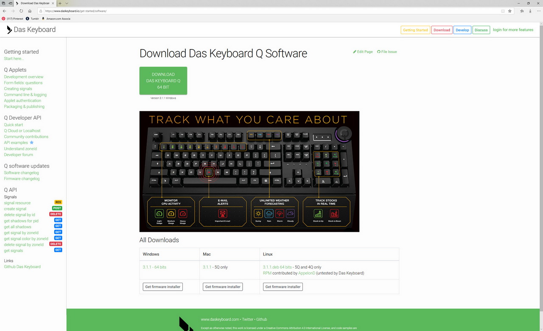
Task: Click the address bar padlock icon
Action: coord(41,11)
